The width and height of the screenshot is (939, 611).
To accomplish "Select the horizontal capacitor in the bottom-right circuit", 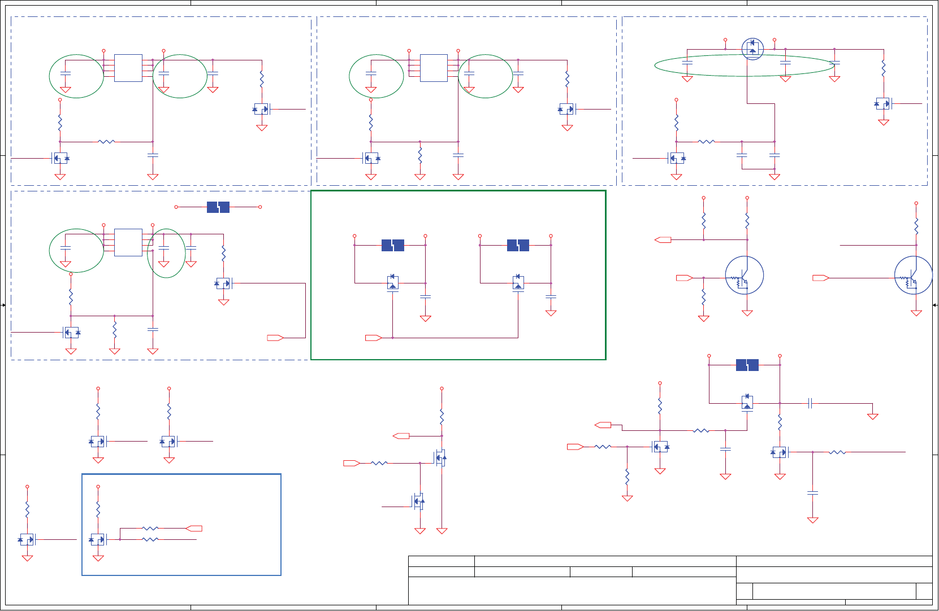I will click(810, 403).
